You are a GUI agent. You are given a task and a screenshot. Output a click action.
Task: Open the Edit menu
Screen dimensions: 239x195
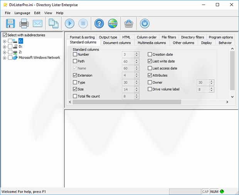click(x=37, y=13)
